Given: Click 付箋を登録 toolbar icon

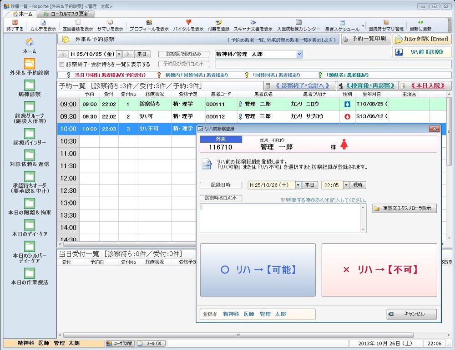Looking at the screenshot, I should point(218,23).
